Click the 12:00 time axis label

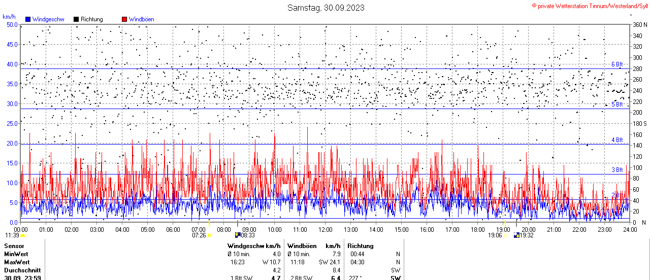pos(326,229)
